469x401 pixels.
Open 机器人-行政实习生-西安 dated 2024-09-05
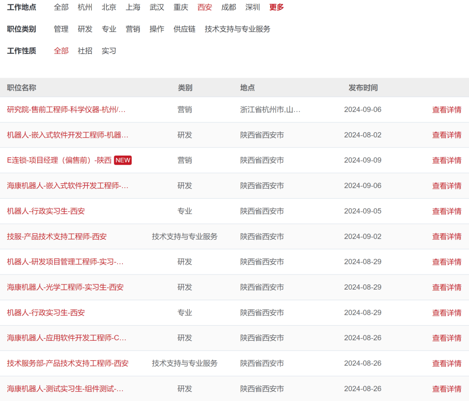[46, 211]
